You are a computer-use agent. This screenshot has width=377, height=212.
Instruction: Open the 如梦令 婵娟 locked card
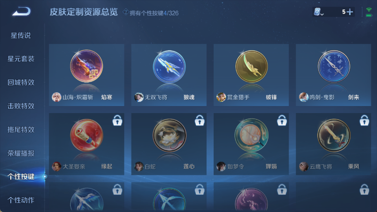[x=251, y=144]
